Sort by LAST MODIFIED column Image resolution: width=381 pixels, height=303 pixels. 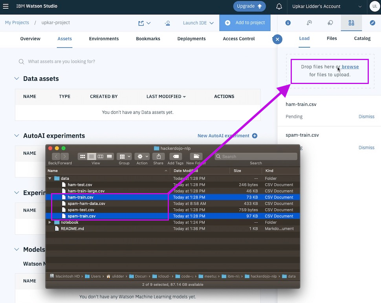coord(166,97)
